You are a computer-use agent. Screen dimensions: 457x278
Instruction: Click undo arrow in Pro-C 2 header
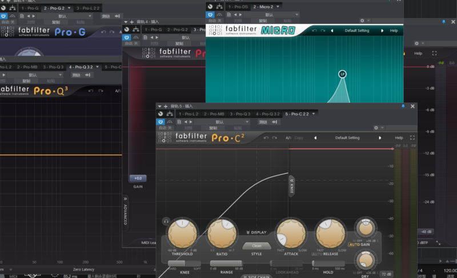tap(266, 138)
